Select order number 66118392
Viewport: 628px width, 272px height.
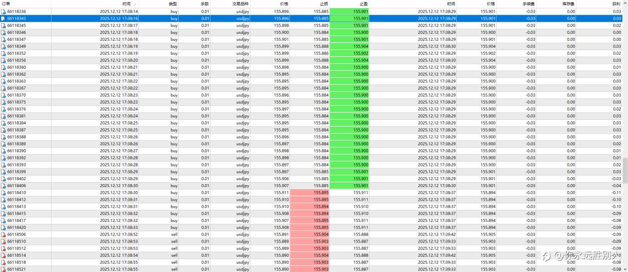click(x=17, y=158)
